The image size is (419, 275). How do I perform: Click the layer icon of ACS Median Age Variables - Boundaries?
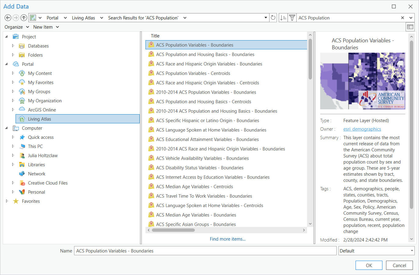click(x=151, y=215)
